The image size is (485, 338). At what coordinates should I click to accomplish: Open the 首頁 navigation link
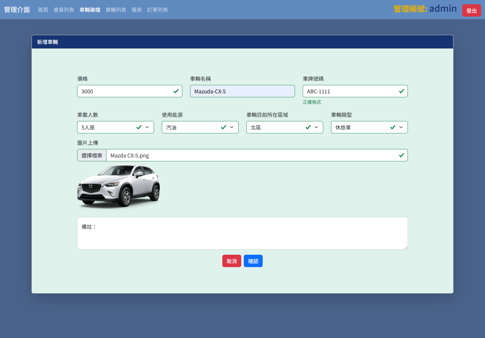tap(43, 10)
